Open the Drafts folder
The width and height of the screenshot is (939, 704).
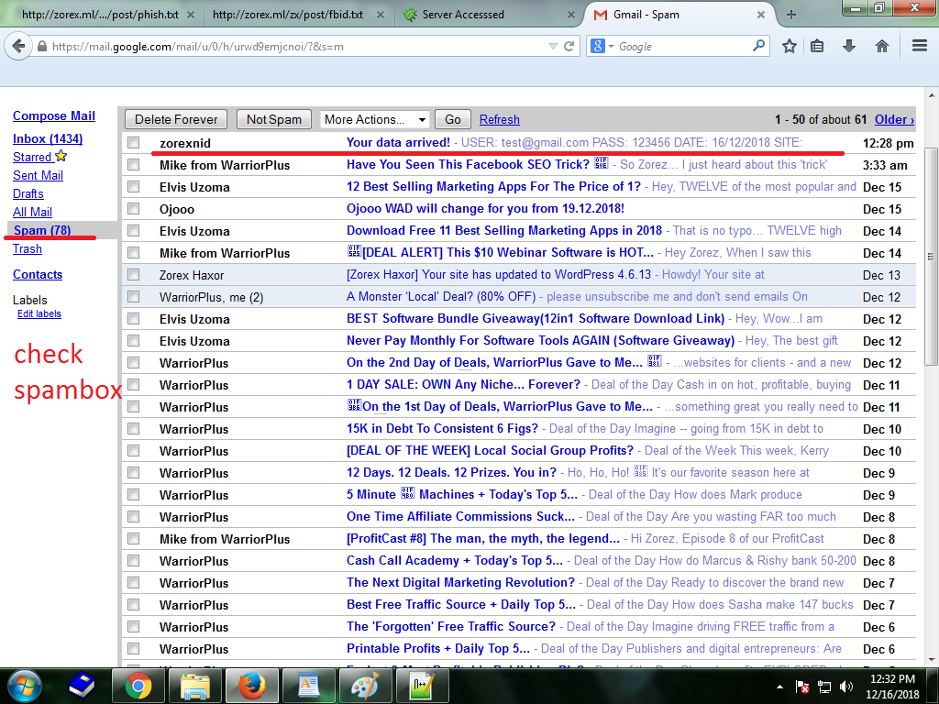click(28, 194)
